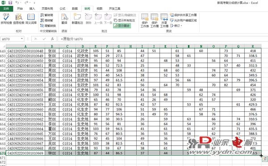Viewport: 268px width, 166px height.
Task: Click 保护并共享工作簿
Action: [x=183, y=15]
